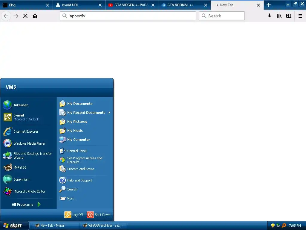Open Set Program Access and Defaults
This screenshot has height=230, width=306.
point(85,160)
